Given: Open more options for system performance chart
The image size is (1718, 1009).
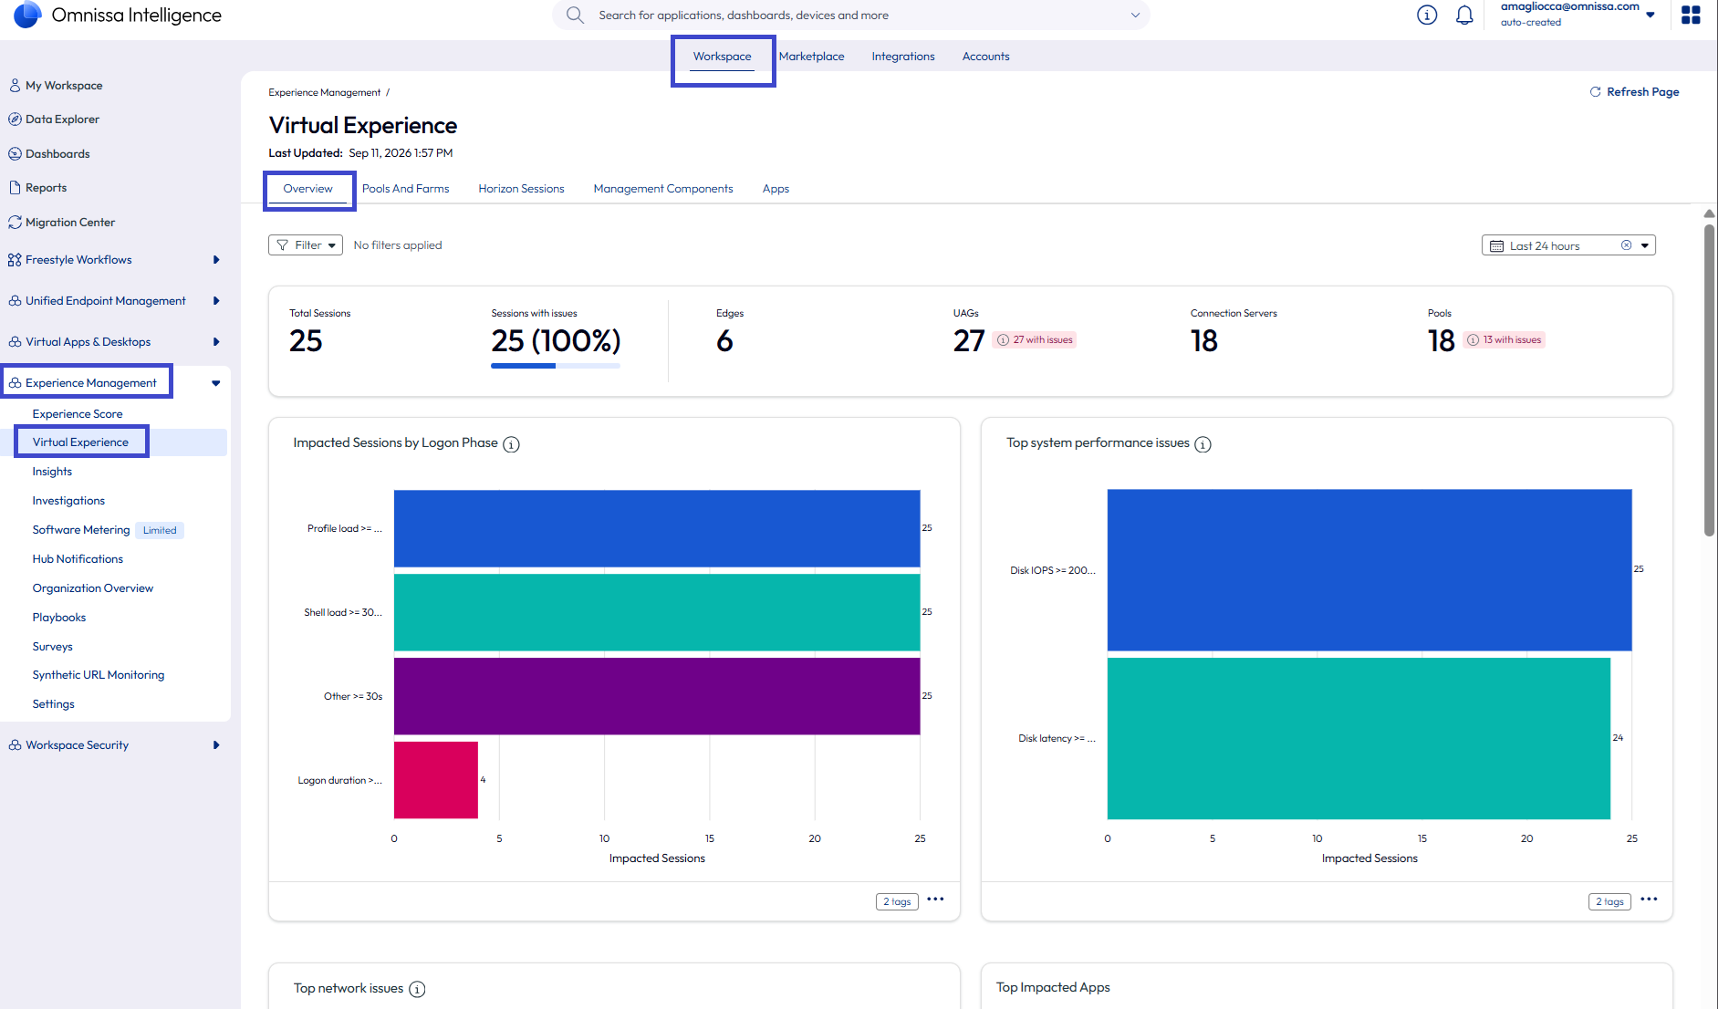Looking at the screenshot, I should coord(1649,900).
